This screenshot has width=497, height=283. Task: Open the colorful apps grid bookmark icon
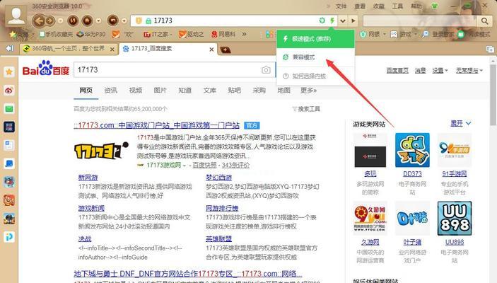269,34
